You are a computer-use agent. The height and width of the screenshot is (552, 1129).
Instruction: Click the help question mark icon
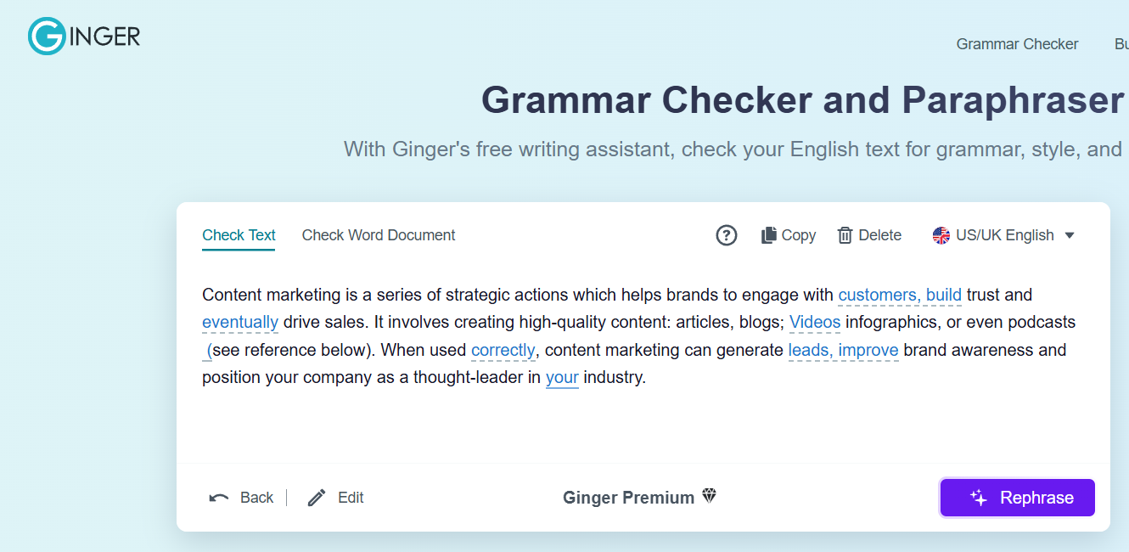click(726, 235)
